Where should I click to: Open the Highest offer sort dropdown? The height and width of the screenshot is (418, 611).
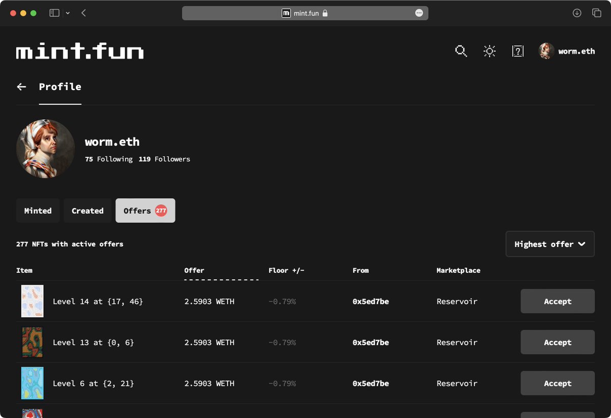tap(550, 244)
